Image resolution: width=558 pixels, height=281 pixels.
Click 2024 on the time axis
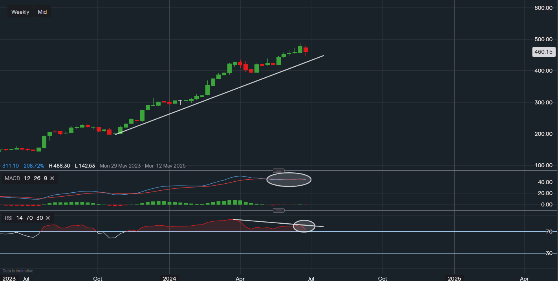point(169,279)
